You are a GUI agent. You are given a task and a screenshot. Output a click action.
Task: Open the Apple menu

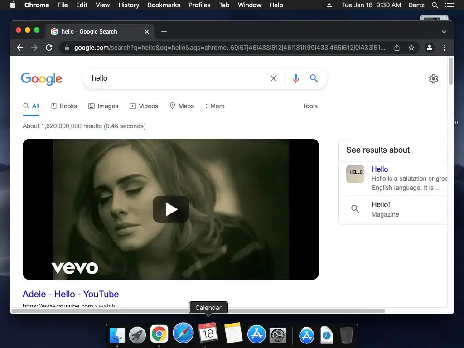click(x=12, y=5)
